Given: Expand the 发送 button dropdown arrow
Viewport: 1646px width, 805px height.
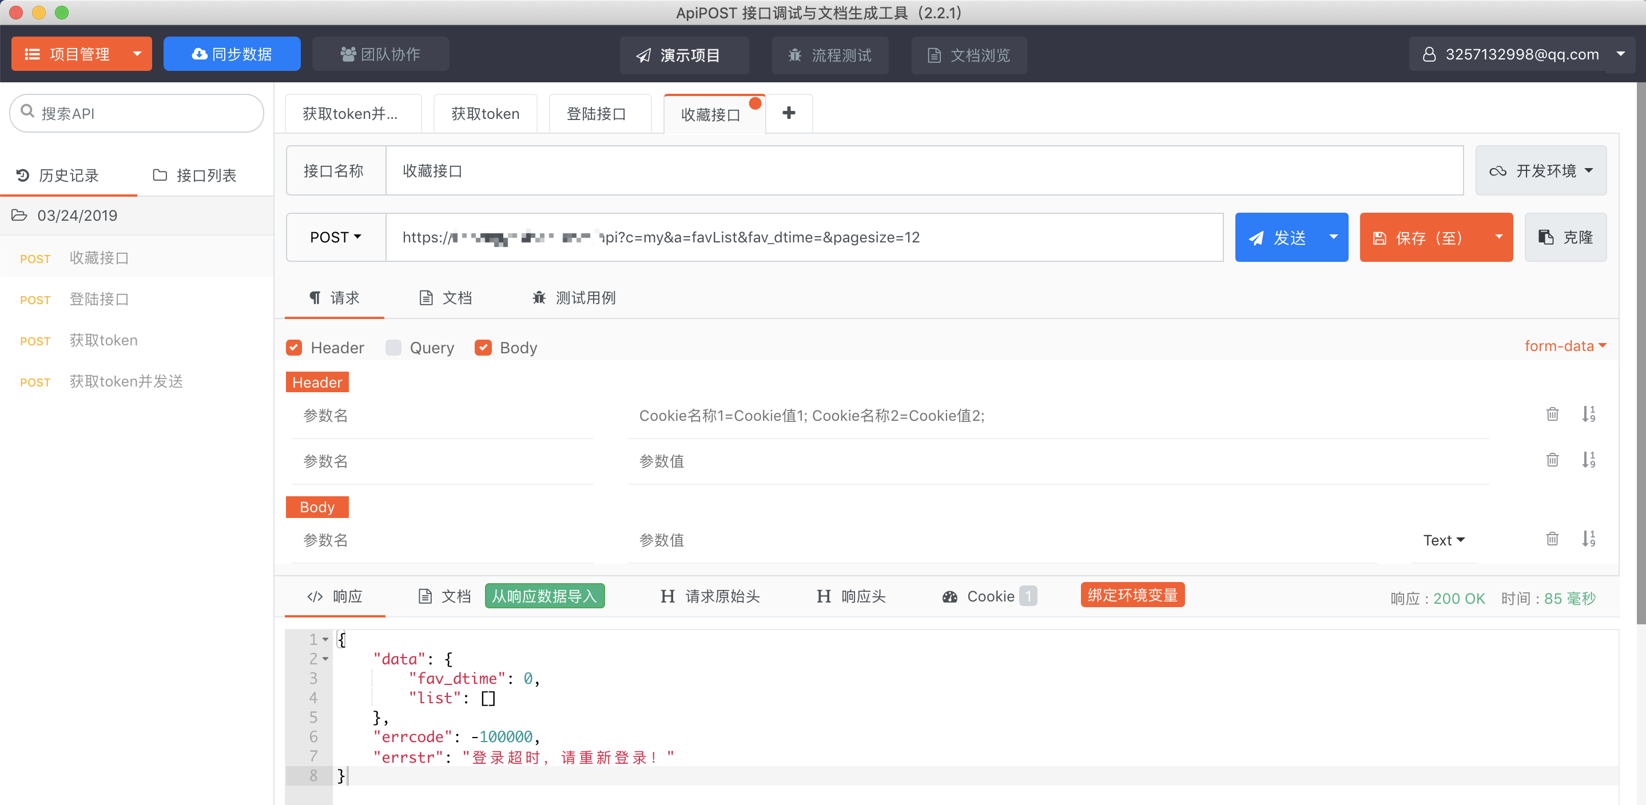Looking at the screenshot, I should pos(1334,237).
